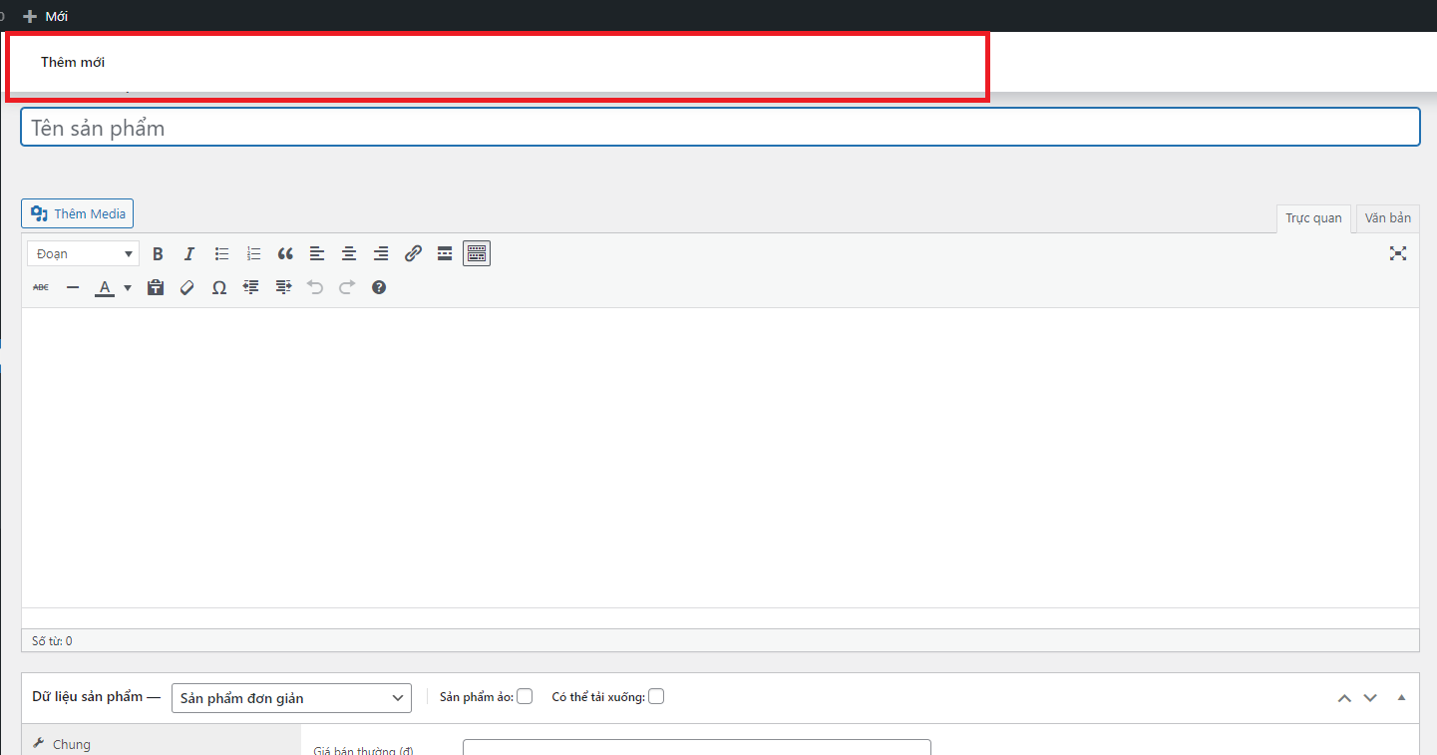Clear formatting with the eraser icon
Screen dimensions: 1437x755
(187, 287)
